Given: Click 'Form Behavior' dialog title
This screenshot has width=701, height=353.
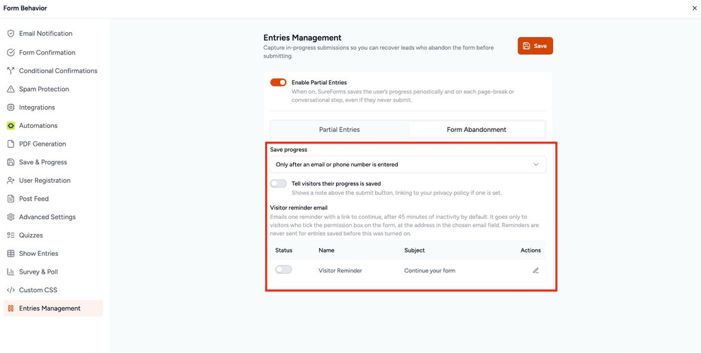Looking at the screenshot, I should [x=25, y=8].
